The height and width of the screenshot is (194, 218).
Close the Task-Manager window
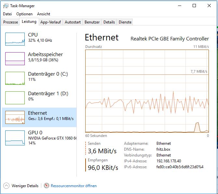click(x=209, y=6)
